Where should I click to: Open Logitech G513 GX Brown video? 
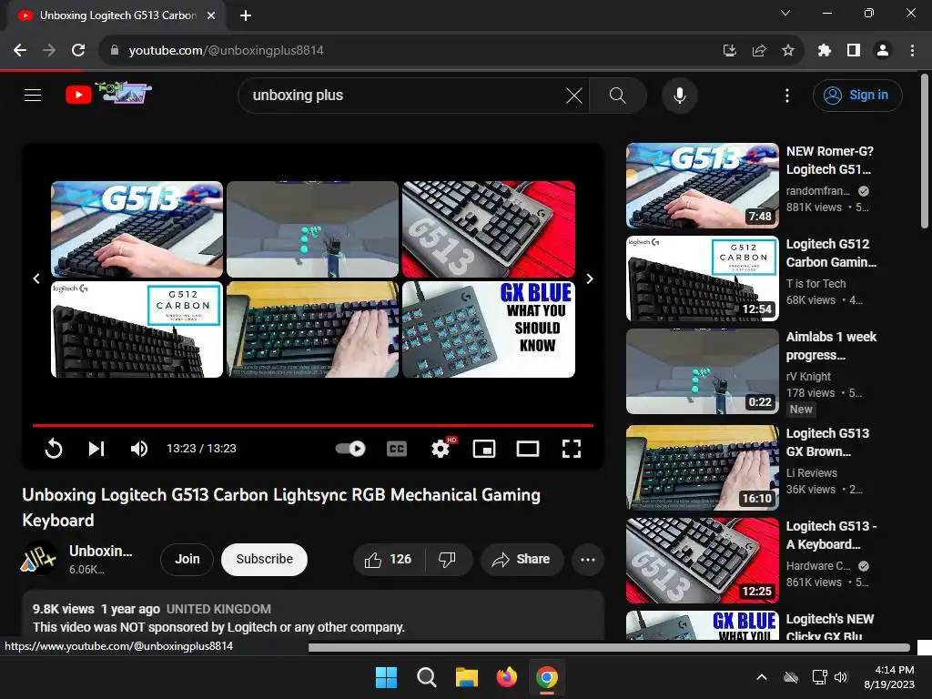[x=827, y=442]
